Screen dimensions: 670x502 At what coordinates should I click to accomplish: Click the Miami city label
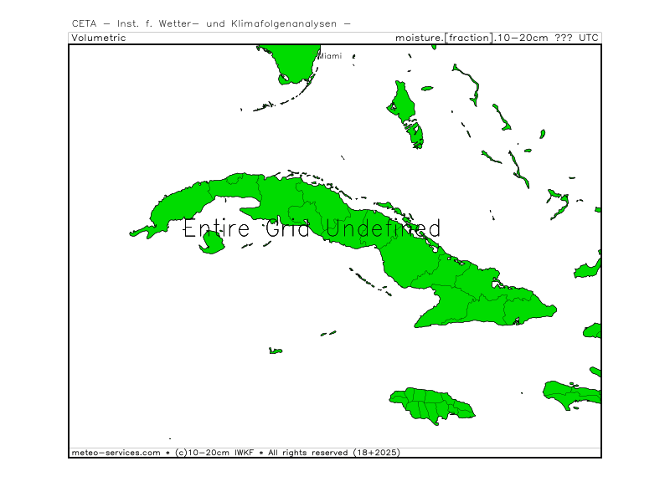click(330, 56)
